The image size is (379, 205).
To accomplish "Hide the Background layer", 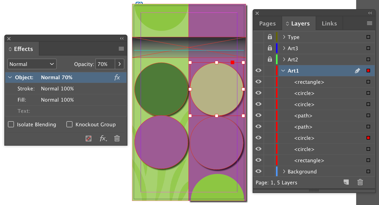I will [x=258, y=171].
